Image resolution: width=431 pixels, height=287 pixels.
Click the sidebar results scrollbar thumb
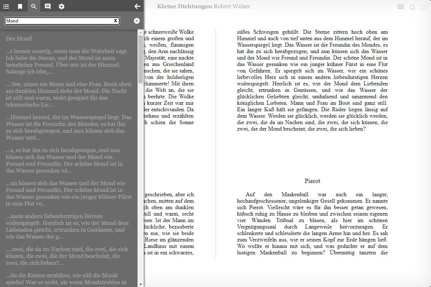click(140, 59)
